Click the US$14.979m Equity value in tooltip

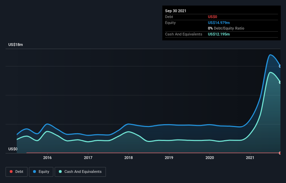(x=219, y=23)
